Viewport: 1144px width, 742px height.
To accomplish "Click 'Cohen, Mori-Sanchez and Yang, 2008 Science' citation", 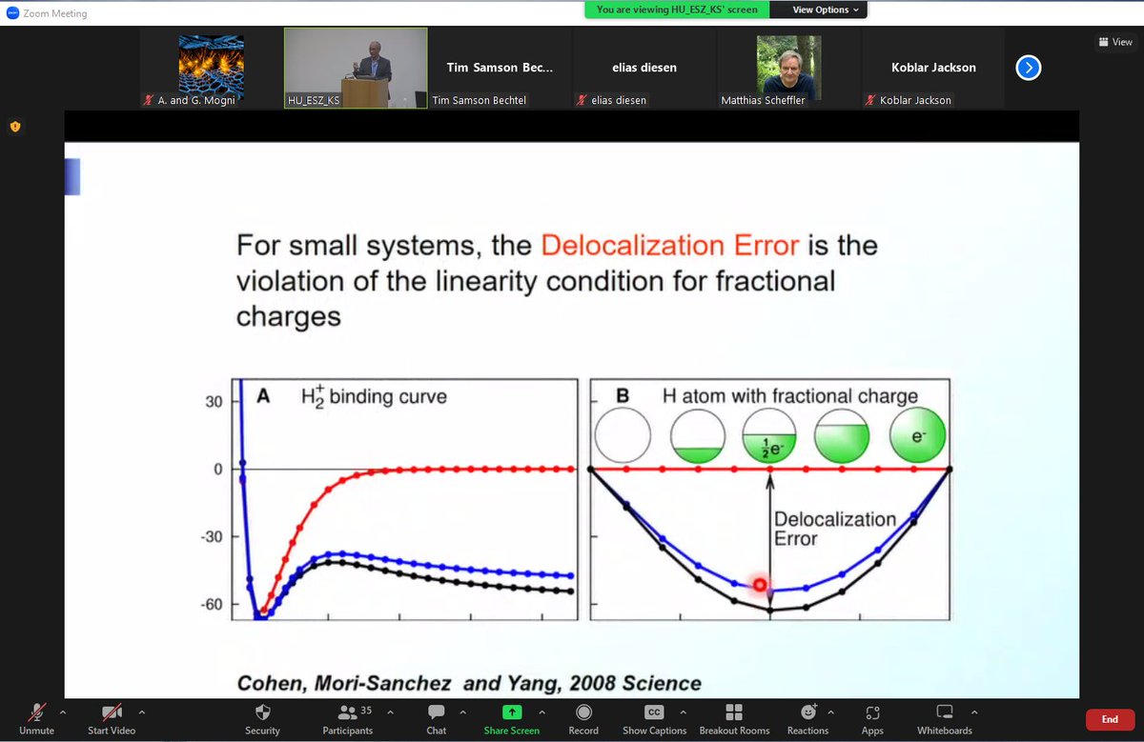I will click(469, 682).
